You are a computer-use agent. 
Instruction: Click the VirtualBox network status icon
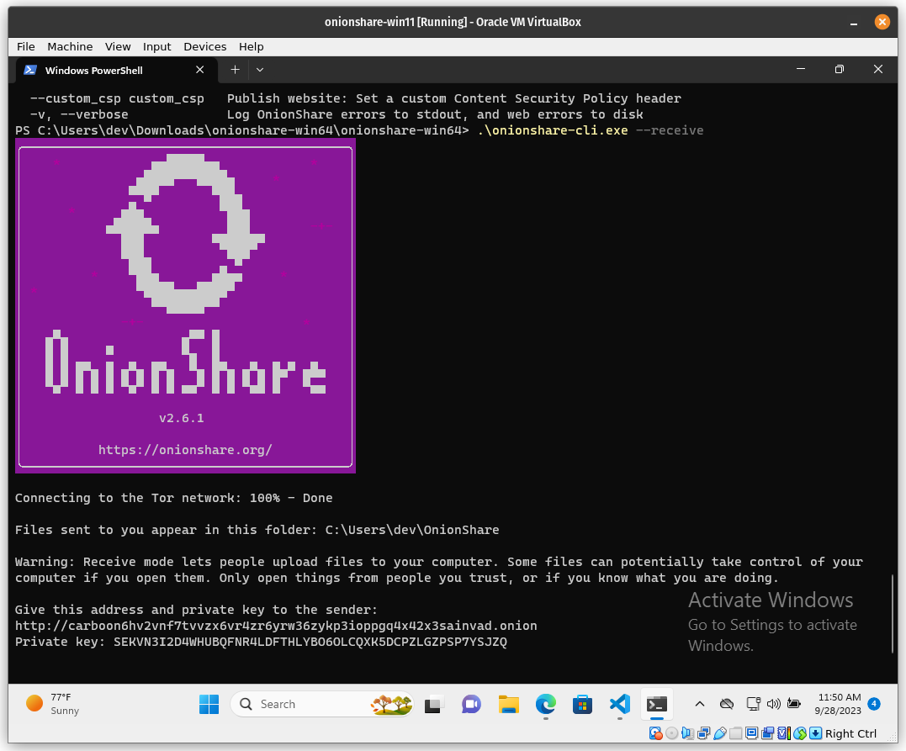click(702, 733)
